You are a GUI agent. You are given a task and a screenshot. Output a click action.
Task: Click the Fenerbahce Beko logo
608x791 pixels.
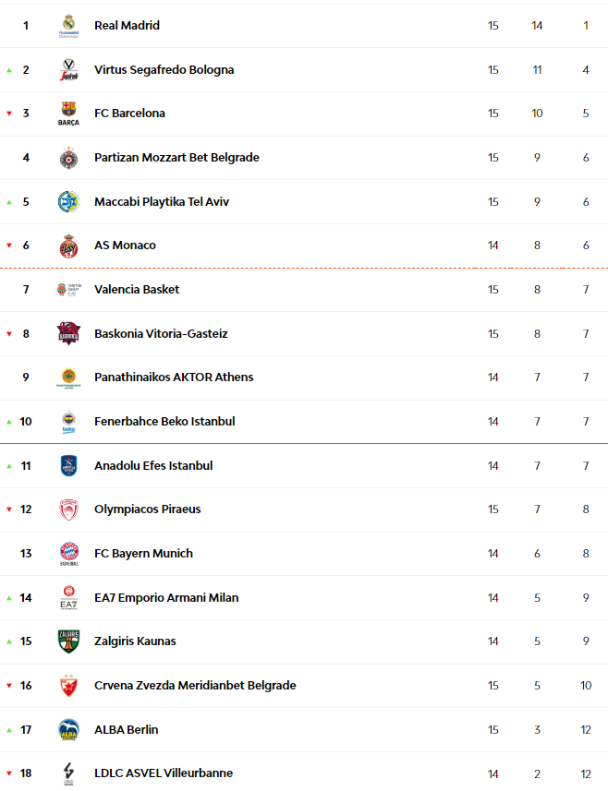point(68,422)
